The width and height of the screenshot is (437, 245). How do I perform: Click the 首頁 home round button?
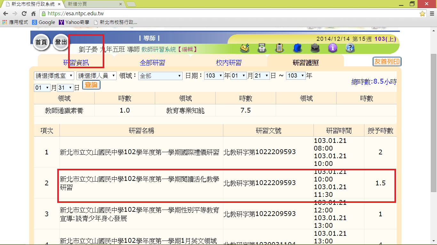pyautogui.click(x=41, y=42)
